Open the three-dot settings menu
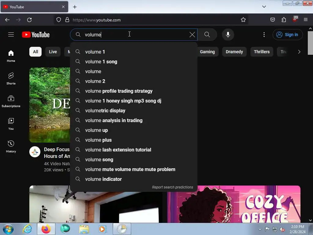The width and height of the screenshot is (313, 235). (264, 35)
